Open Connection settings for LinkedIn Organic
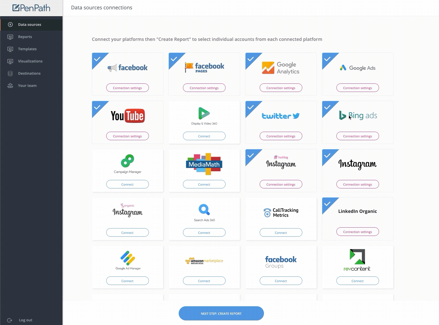 pos(358,232)
